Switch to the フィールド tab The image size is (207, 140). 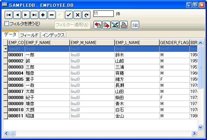click(x=29, y=35)
